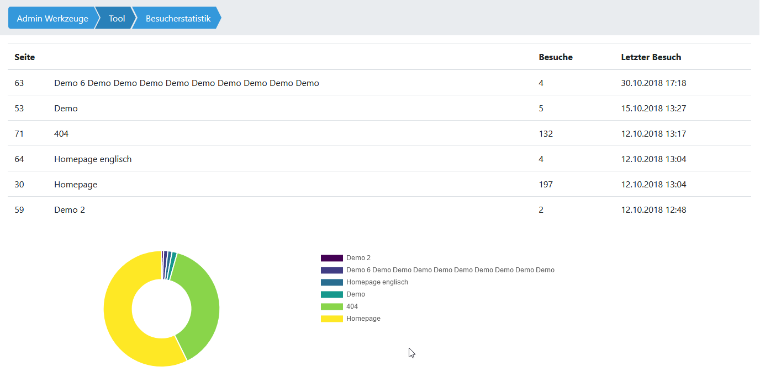Click the Letzter Besuch column header
Screen dimensions: 760x377
tap(651, 57)
